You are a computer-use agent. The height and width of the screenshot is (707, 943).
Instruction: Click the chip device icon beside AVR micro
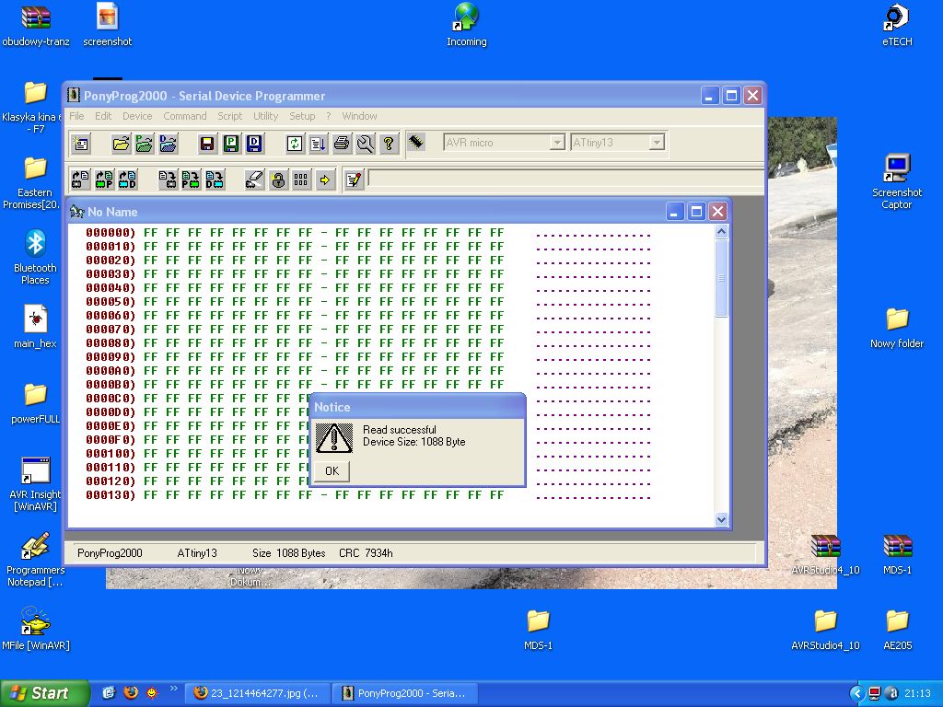416,142
